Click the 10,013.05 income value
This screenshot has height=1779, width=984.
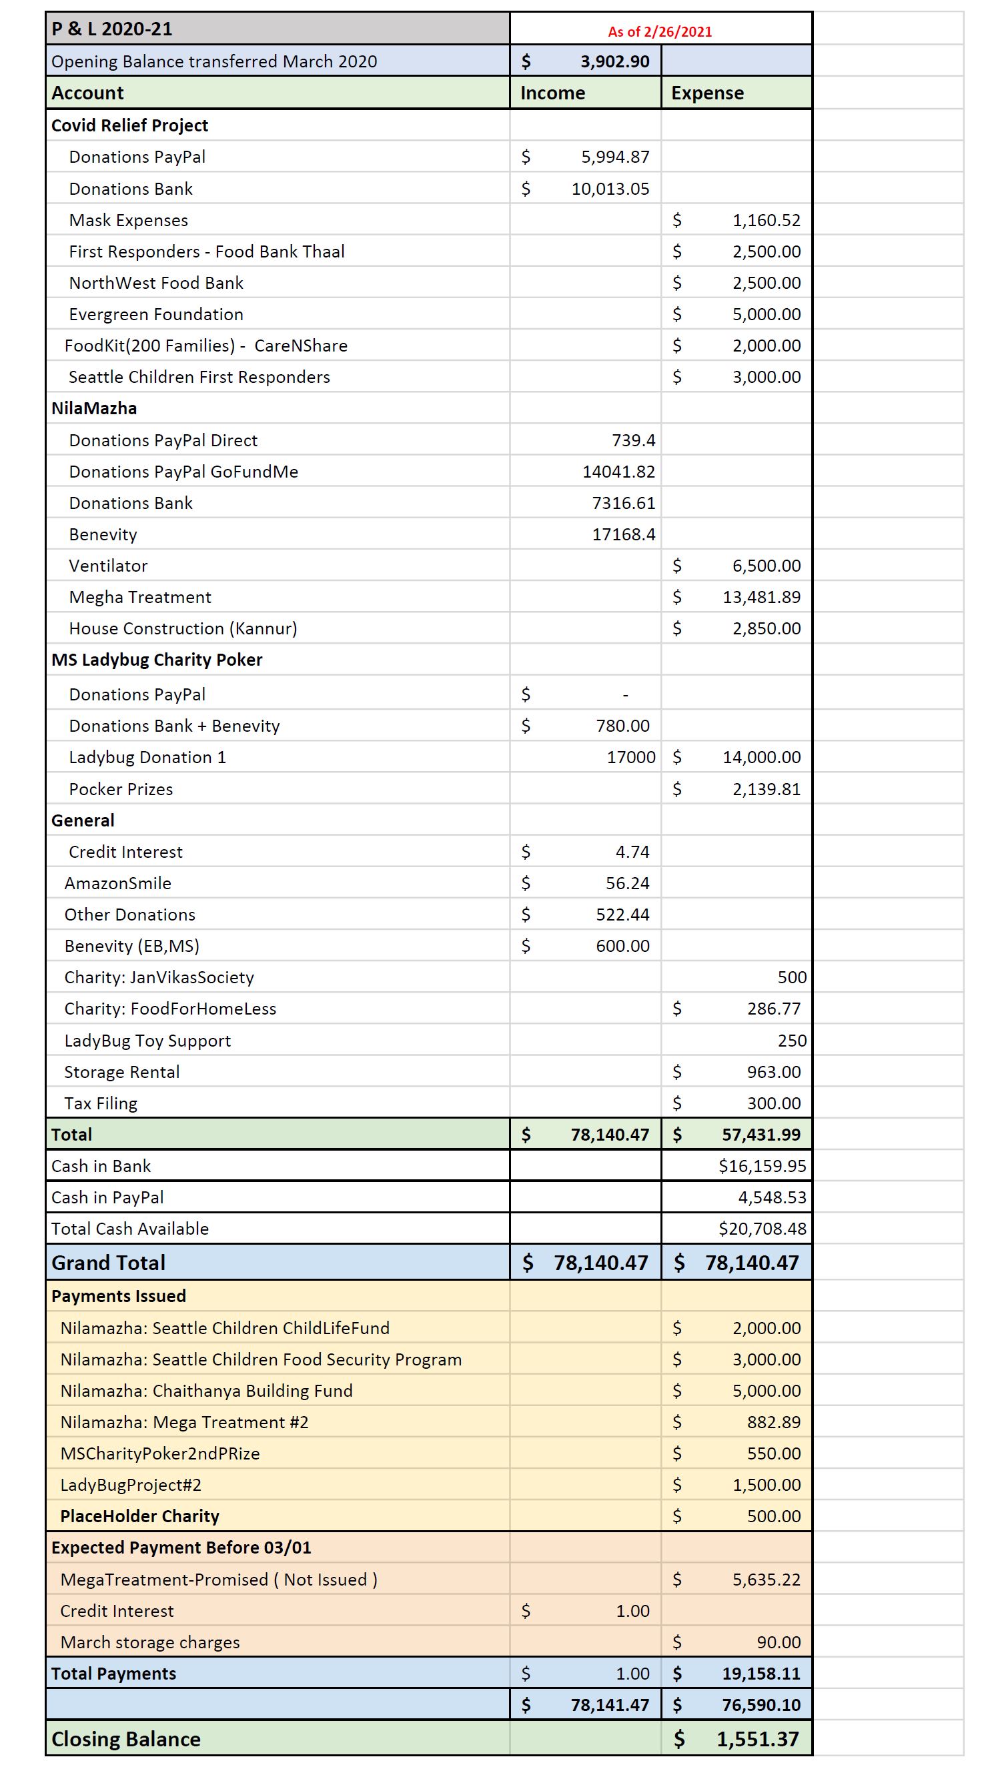tap(586, 189)
